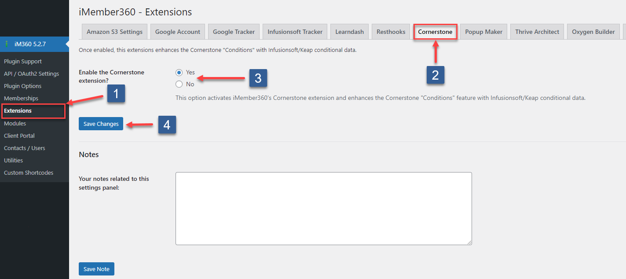Open the Learndash tab
626x279 pixels.
click(349, 31)
